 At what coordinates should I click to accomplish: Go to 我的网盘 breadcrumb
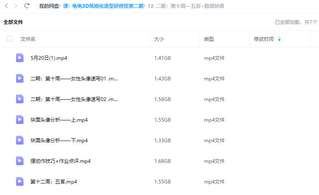click(49, 6)
